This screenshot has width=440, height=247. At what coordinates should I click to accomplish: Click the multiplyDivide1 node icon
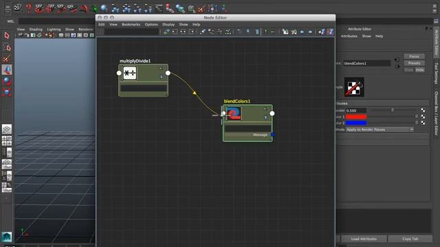coord(130,73)
